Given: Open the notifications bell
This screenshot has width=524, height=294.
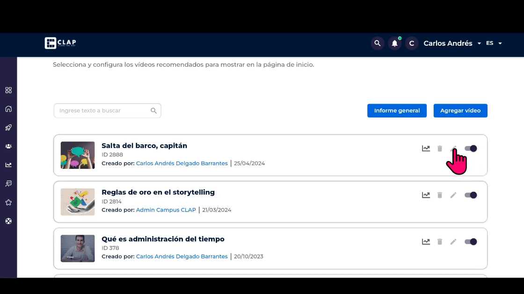Looking at the screenshot, I should click(395, 43).
